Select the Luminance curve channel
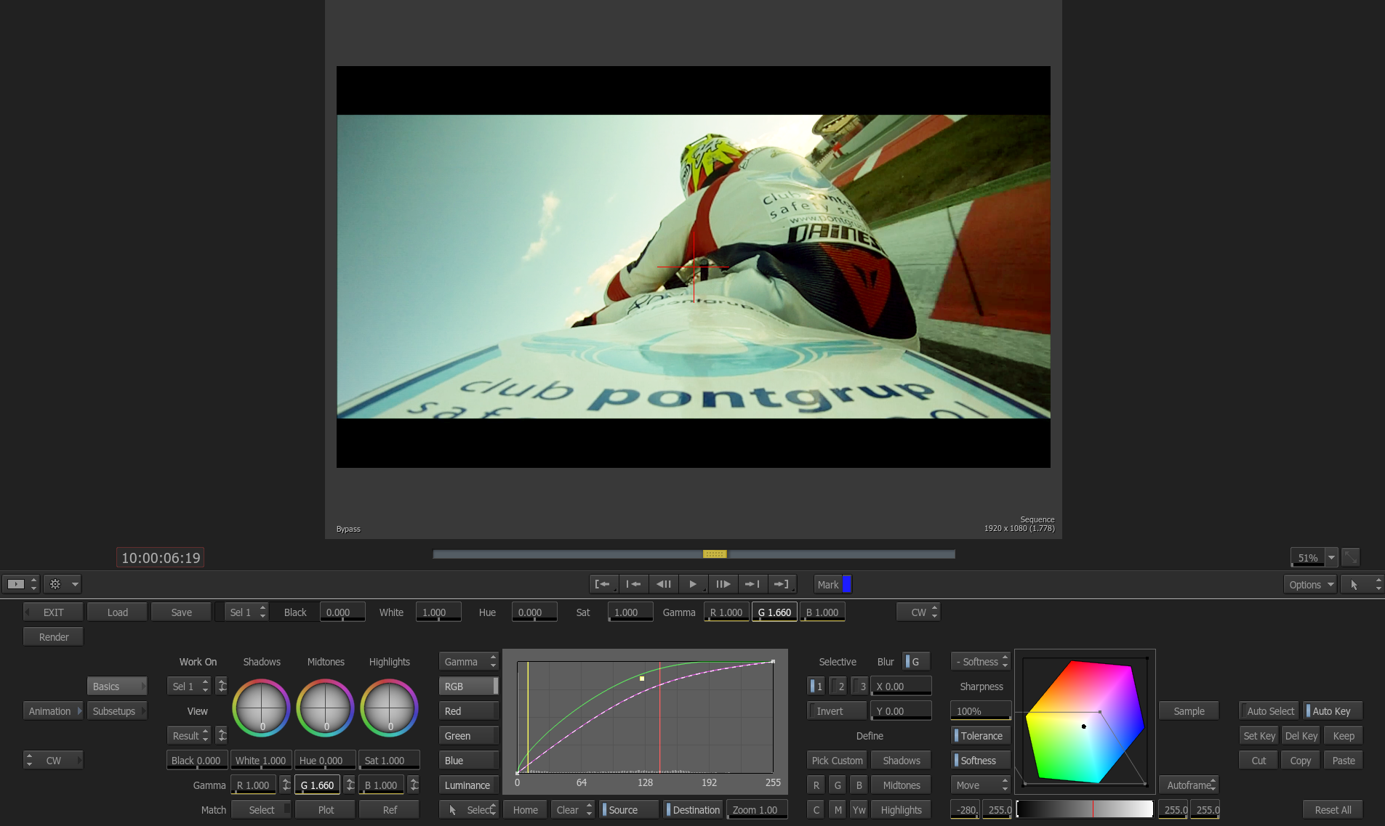Image resolution: width=1385 pixels, height=826 pixels. pyautogui.click(x=469, y=785)
